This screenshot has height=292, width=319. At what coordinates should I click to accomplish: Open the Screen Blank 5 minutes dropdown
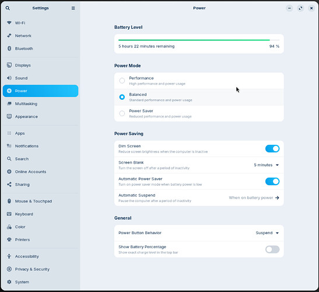[267, 165]
